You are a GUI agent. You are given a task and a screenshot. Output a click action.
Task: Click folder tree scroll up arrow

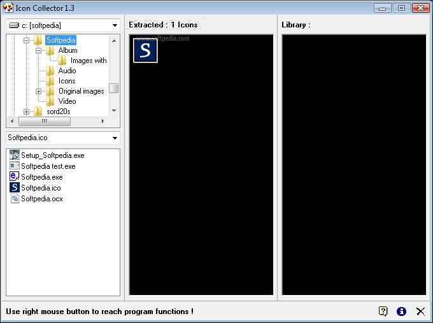(114, 41)
